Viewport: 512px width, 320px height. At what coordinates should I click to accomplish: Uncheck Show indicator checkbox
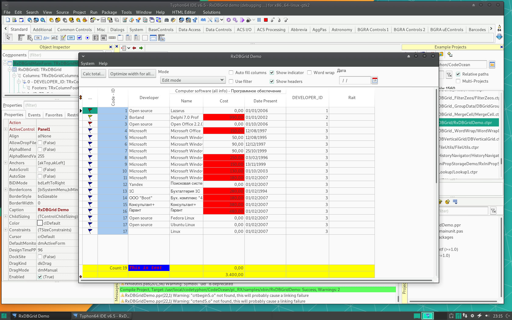(272, 73)
